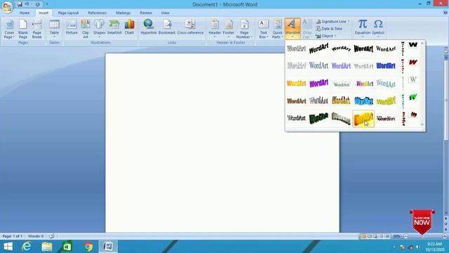449x253 pixels.
Task: Choose the black arched WordArt style
Action: pyautogui.click(x=341, y=48)
